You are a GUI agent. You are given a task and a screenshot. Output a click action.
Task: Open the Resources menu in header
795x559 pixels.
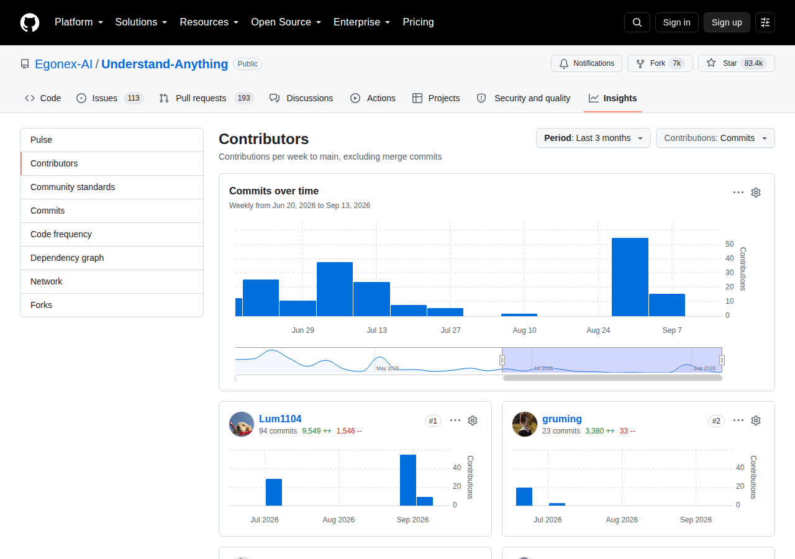point(209,22)
